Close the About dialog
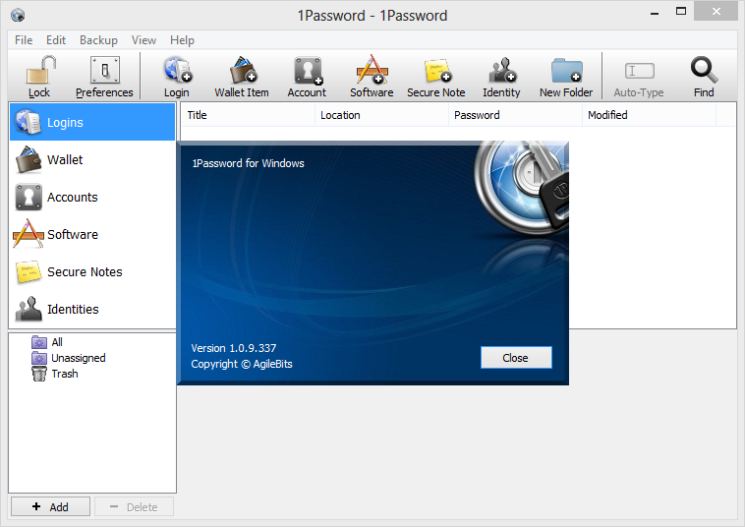745x527 pixels. click(516, 357)
